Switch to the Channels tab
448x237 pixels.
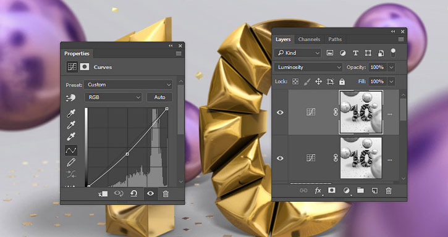(x=309, y=39)
